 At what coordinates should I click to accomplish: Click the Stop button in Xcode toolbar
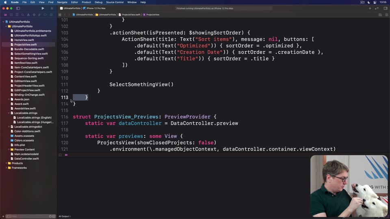[x=52, y=8]
